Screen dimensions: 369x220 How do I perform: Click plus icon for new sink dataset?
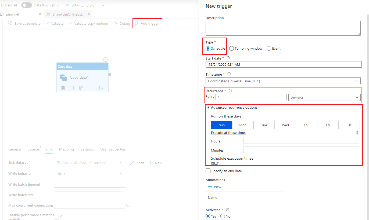point(151,163)
